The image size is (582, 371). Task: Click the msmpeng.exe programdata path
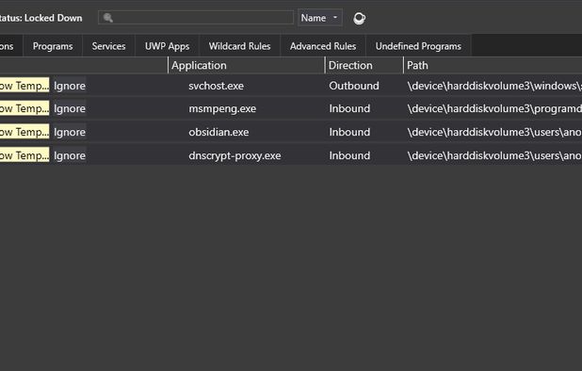tap(494, 108)
